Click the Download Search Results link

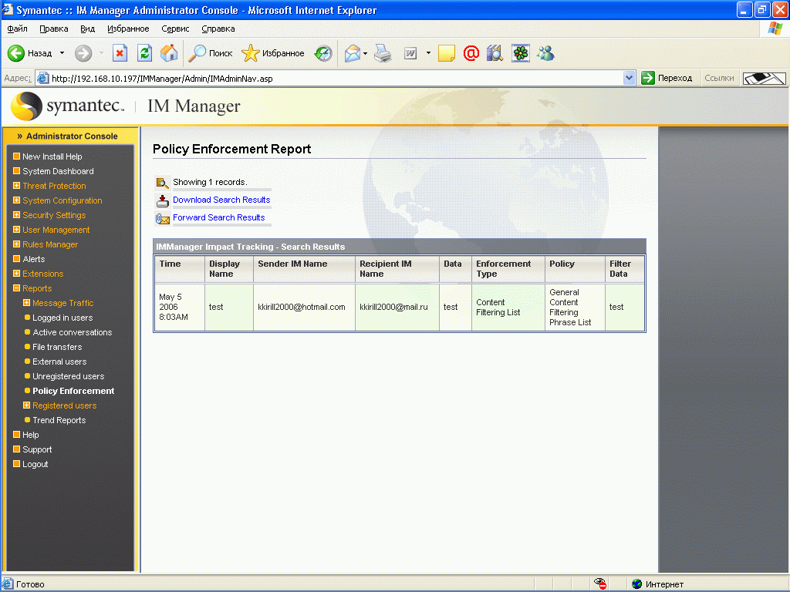221,200
